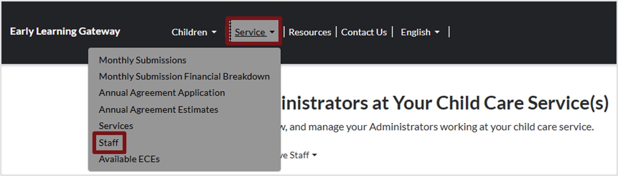Image resolution: width=618 pixels, height=176 pixels.
Task: Select Annual Agreement Estimates menu entry
Action: point(158,110)
